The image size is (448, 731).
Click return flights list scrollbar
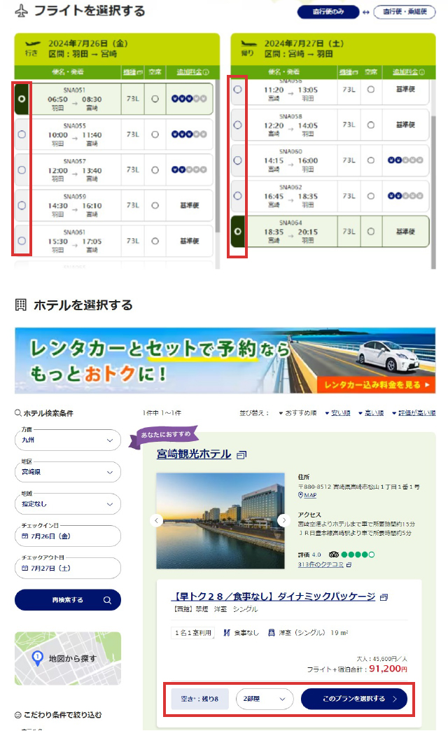click(433, 191)
